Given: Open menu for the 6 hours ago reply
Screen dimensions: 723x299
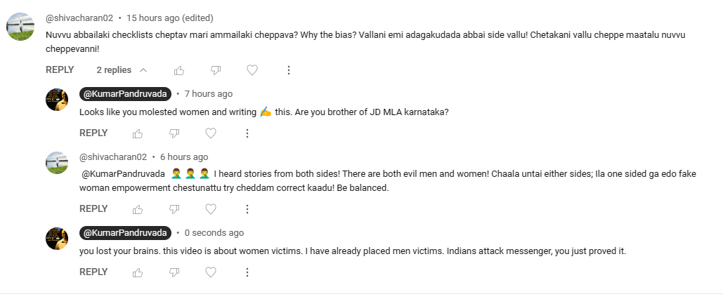Looking at the screenshot, I should pos(247,209).
